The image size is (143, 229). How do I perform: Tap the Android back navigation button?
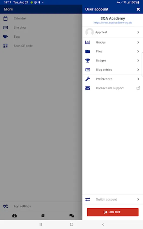coord(103,224)
